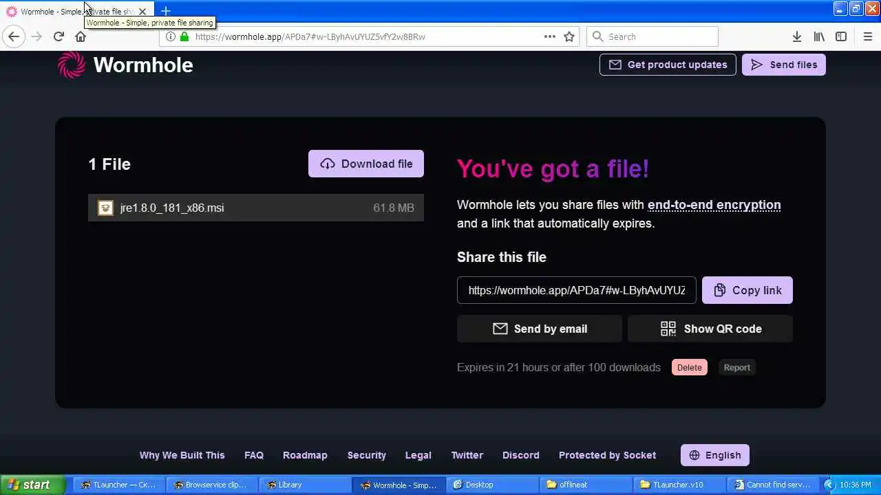Click the share link text field
Screen dimensions: 881x495
577,290
